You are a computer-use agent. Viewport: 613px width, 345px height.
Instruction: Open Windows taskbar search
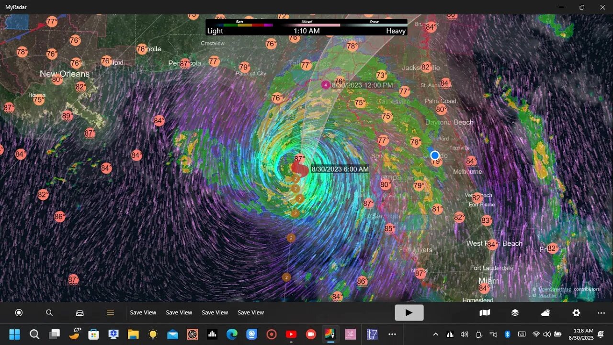pyautogui.click(x=34, y=334)
